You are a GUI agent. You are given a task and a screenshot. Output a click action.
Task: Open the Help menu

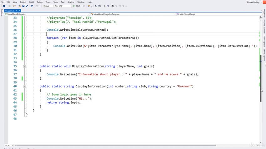90,2
